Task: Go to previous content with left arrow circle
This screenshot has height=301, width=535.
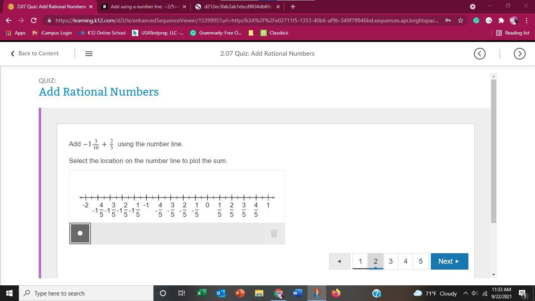Action: [479, 54]
